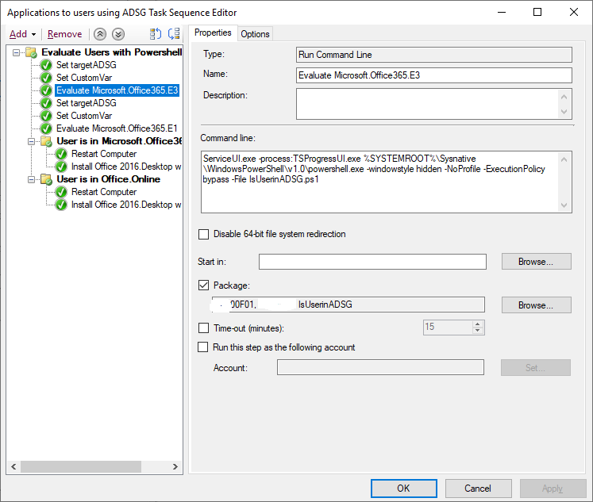Viewport: 593px width, 502px height.
Task: Switch to the Properties tab
Action: point(213,33)
